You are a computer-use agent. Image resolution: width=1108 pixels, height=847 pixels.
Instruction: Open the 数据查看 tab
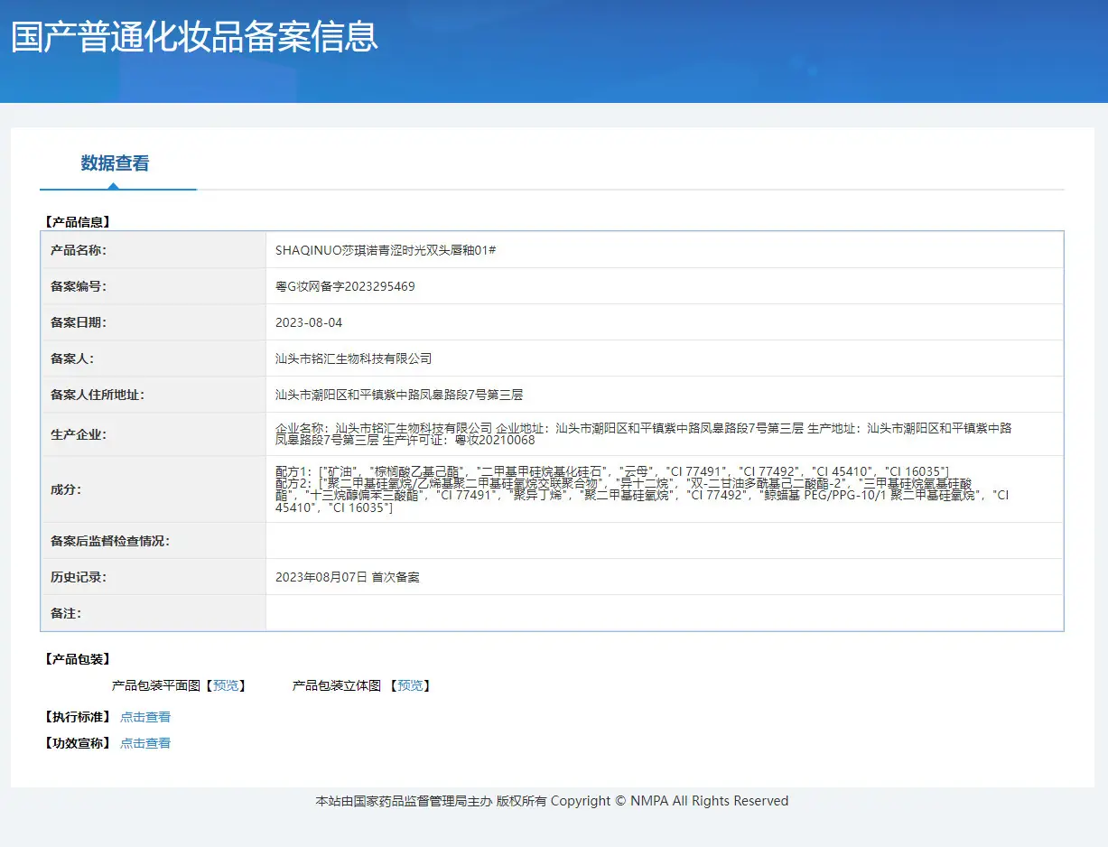[x=115, y=163]
